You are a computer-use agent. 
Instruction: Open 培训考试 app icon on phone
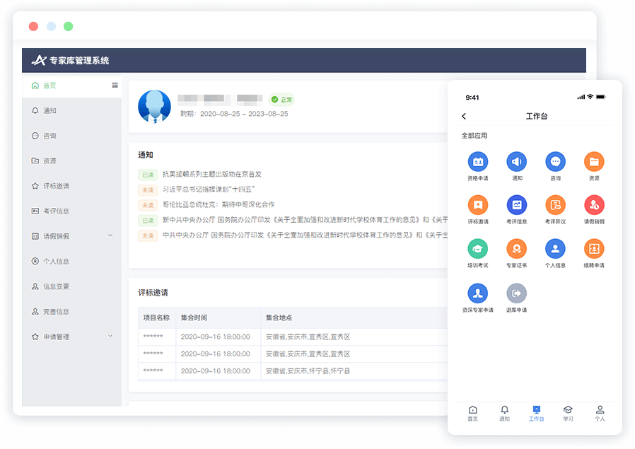(x=477, y=250)
